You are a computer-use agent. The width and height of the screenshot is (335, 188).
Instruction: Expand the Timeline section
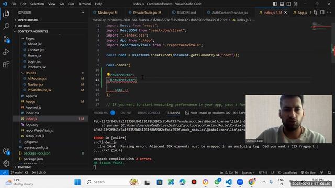24,167
